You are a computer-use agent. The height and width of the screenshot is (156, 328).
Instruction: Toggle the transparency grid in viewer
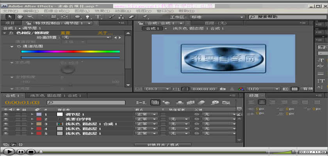tap(294, 89)
